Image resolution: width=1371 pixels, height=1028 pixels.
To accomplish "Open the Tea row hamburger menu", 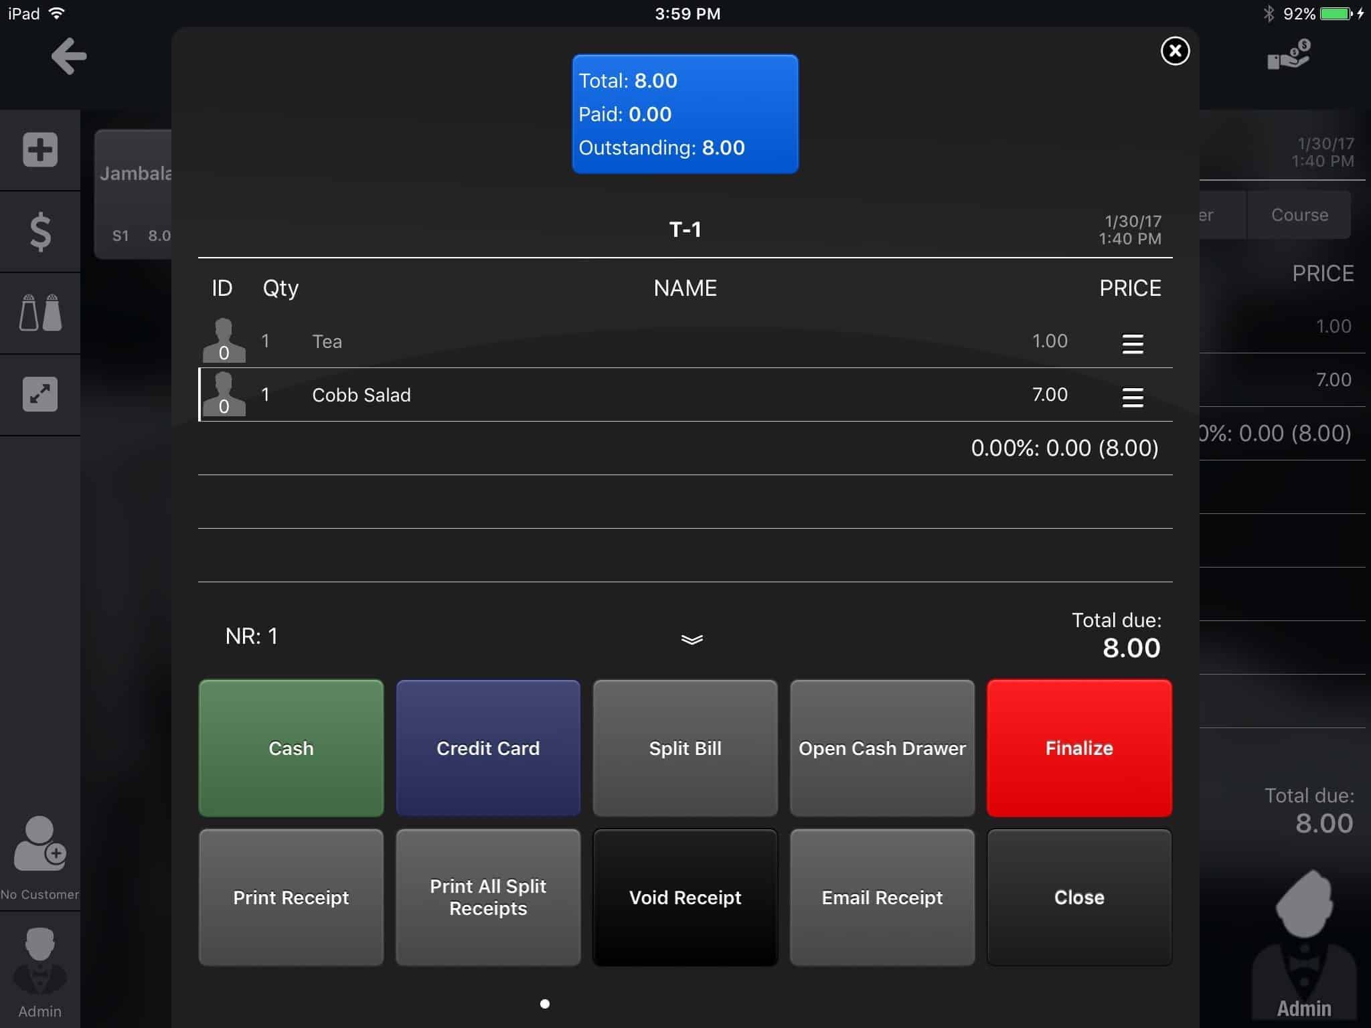I will click(x=1133, y=344).
